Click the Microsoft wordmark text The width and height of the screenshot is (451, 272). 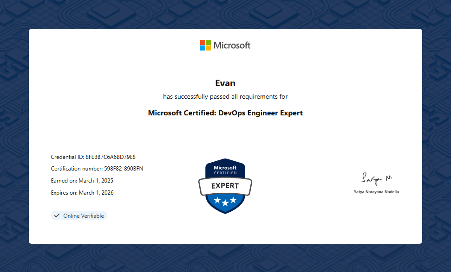pos(232,45)
